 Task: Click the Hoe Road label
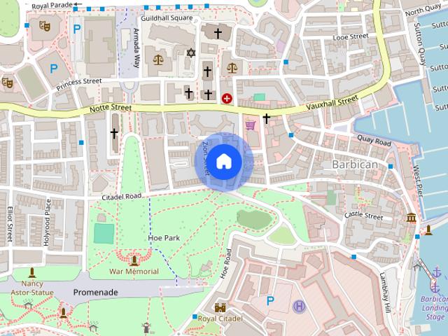pyautogui.click(x=225, y=263)
